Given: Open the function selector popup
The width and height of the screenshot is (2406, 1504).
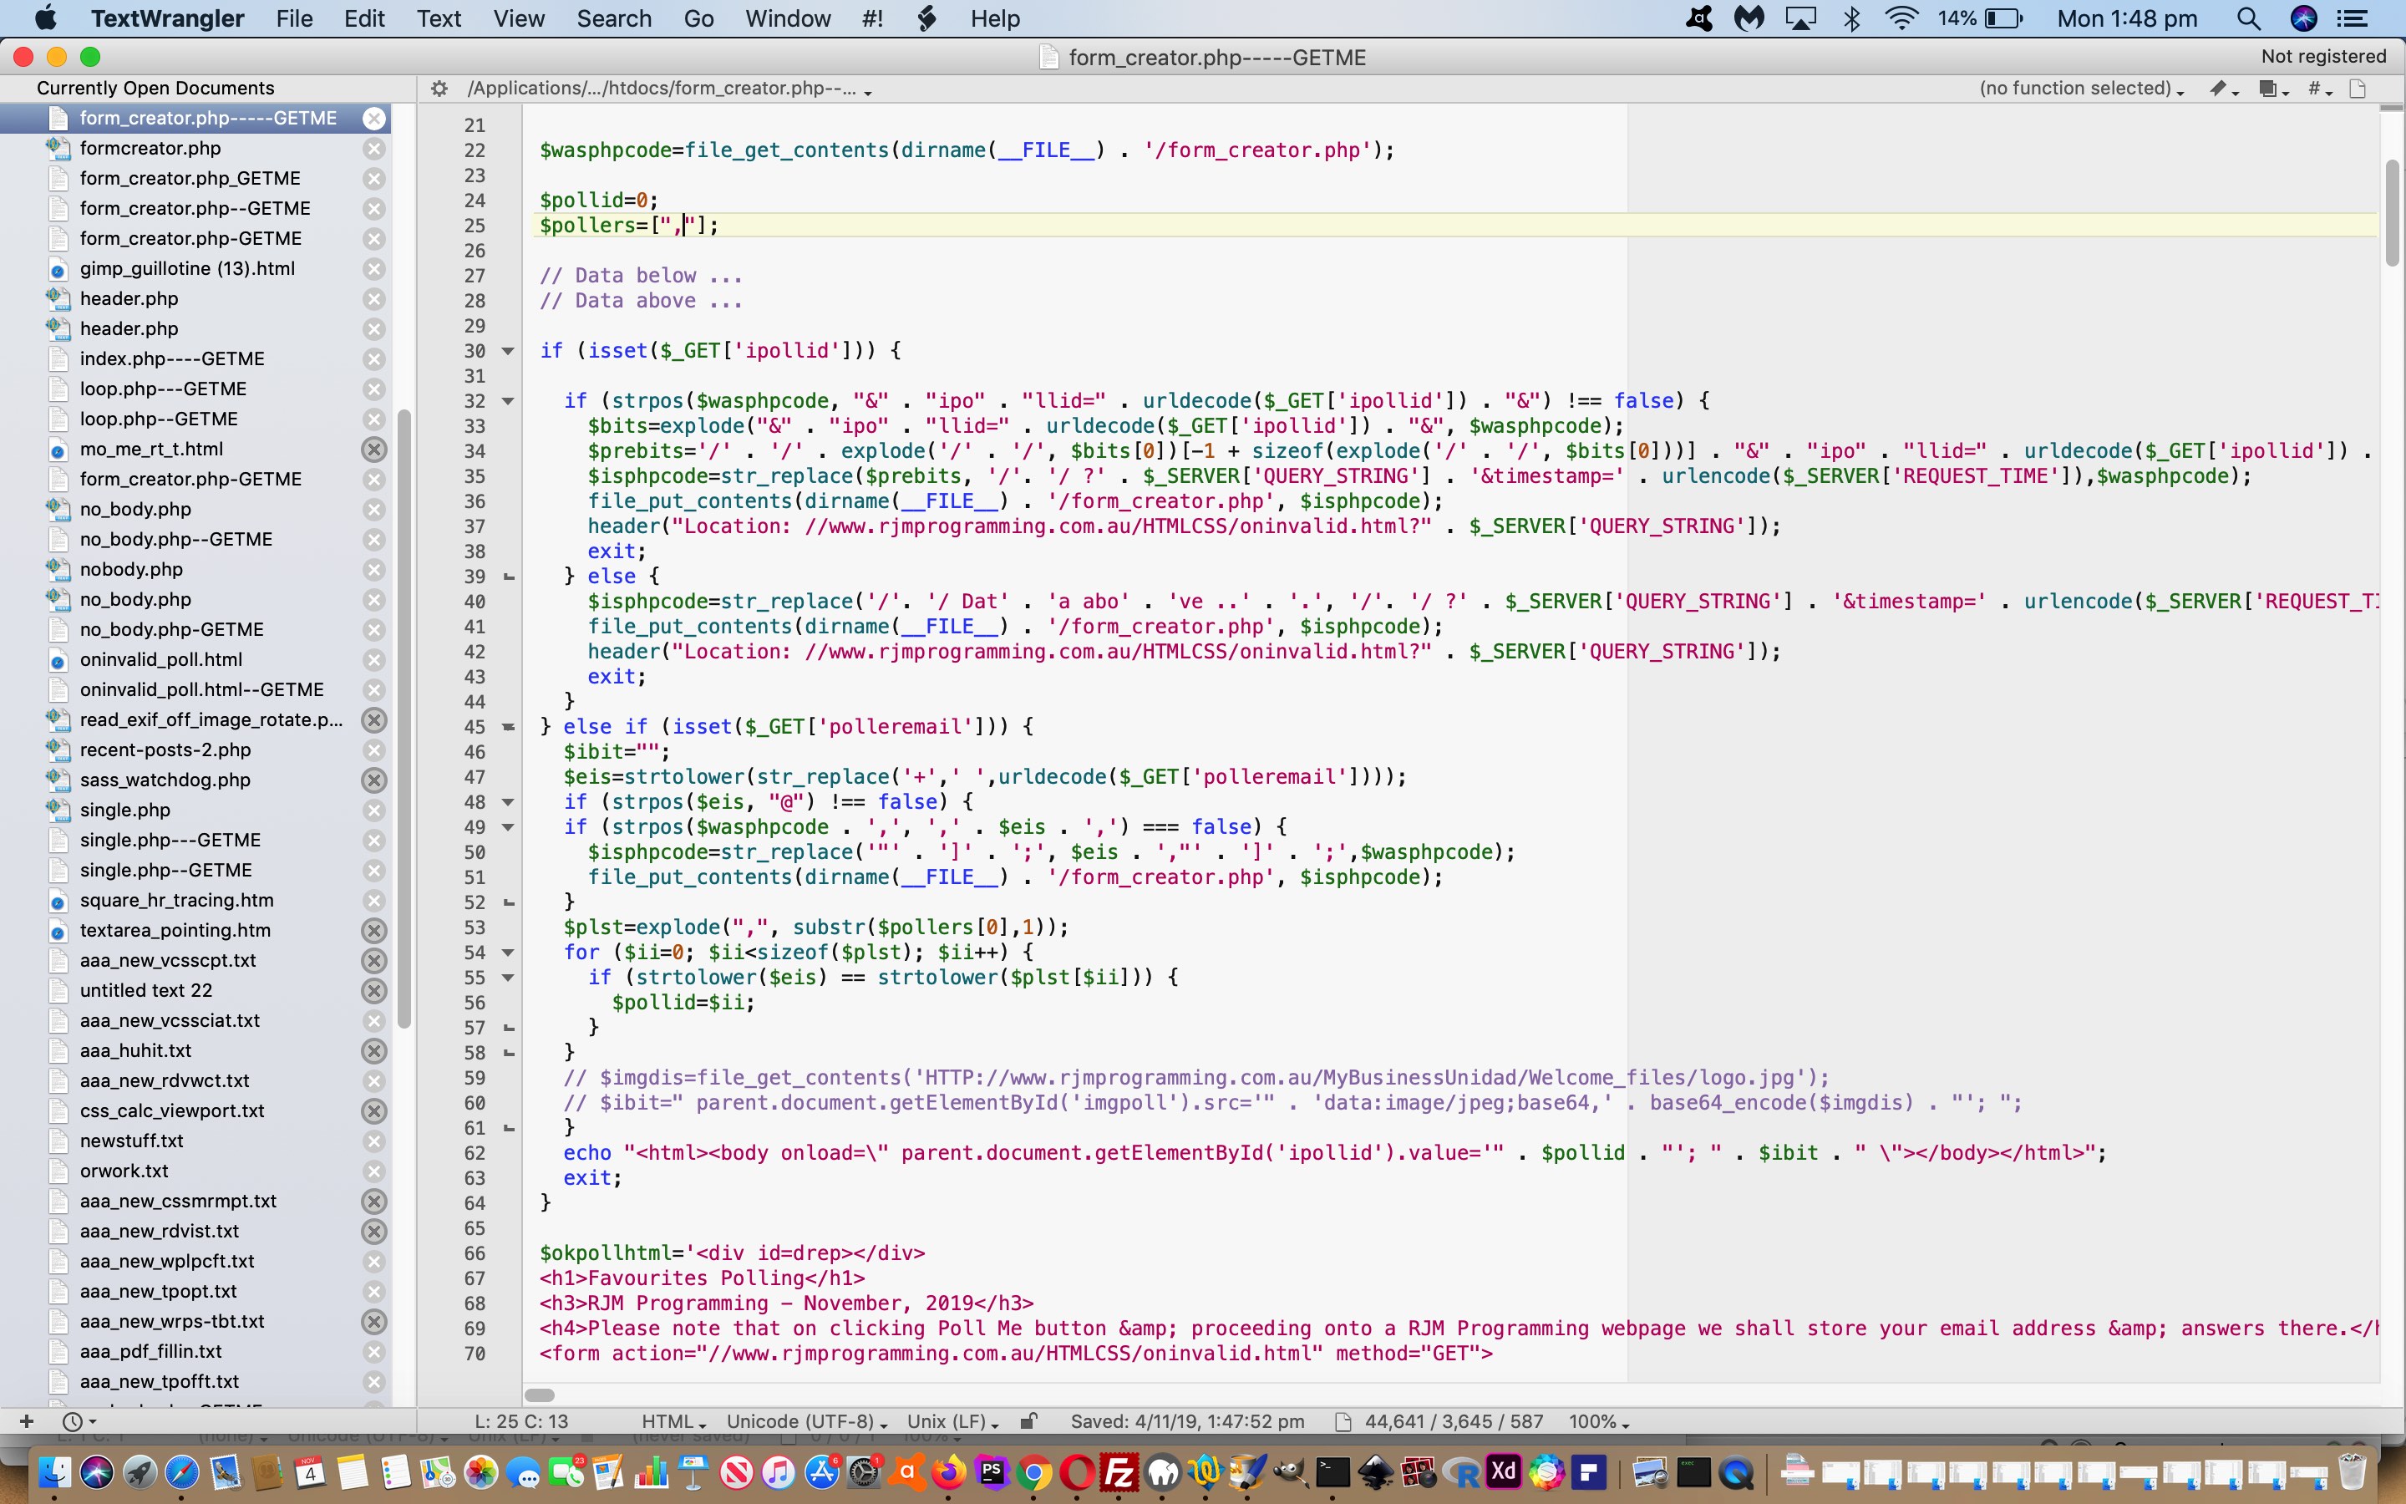Looking at the screenshot, I should coord(2081,89).
